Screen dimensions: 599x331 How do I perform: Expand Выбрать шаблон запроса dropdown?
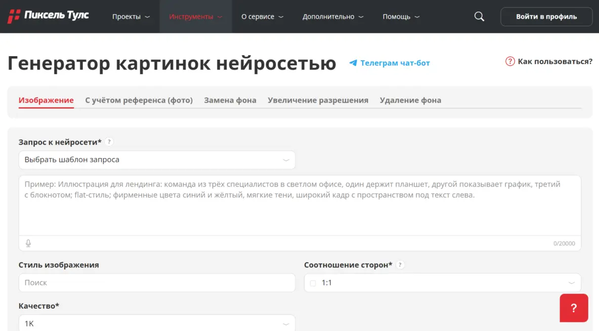[x=157, y=160]
